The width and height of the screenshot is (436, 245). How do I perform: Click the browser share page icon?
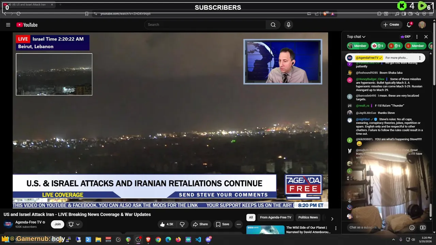click(317, 14)
